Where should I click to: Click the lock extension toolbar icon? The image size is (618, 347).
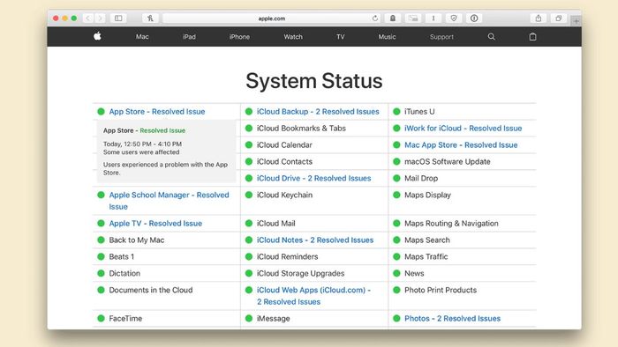tap(393, 18)
